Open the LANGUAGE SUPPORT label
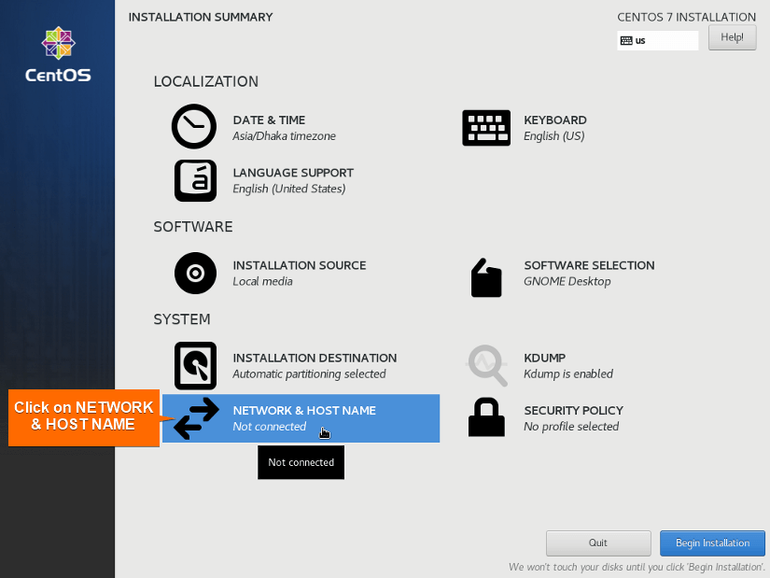The height and width of the screenshot is (578, 770). click(293, 173)
